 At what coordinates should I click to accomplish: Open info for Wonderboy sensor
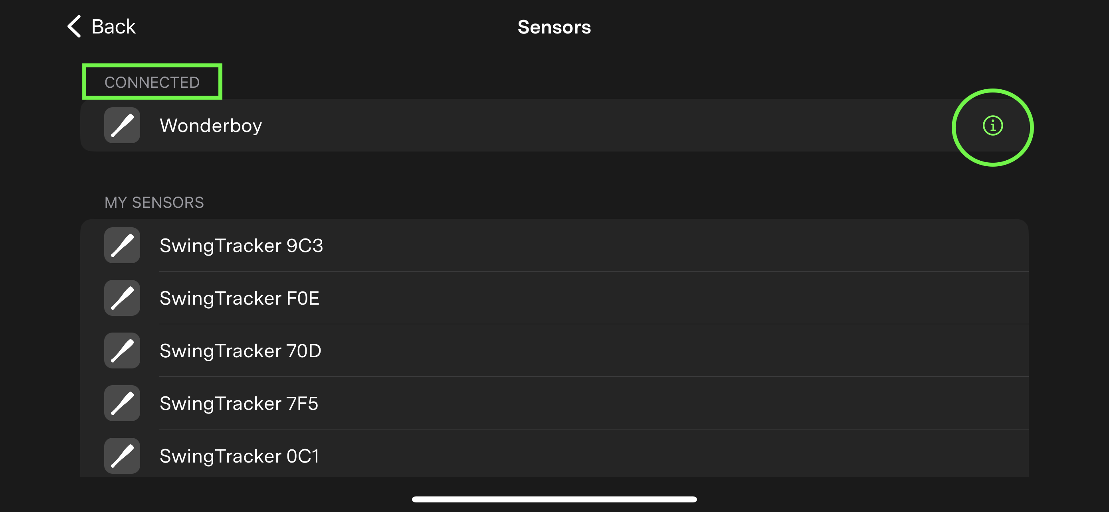(992, 126)
